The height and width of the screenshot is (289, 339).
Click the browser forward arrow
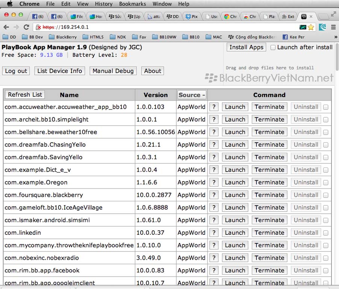[16, 27]
